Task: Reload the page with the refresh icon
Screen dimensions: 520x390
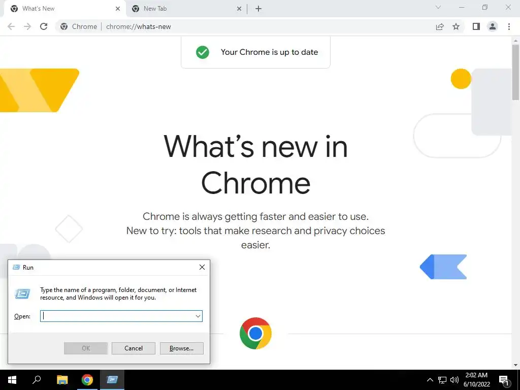Action: pyautogui.click(x=44, y=26)
